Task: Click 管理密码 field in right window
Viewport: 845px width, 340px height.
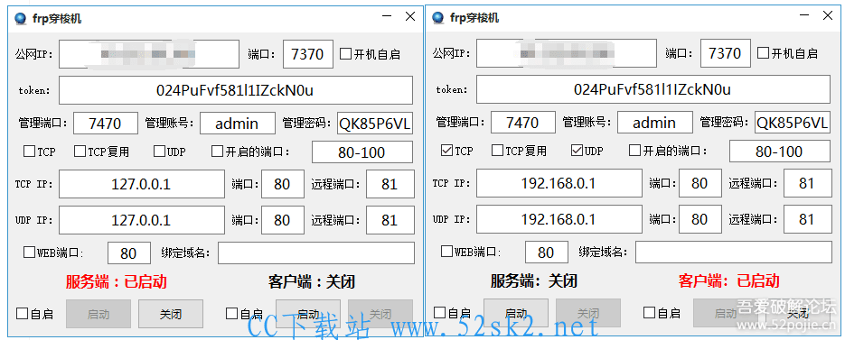Action: pyautogui.click(x=793, y=122)
